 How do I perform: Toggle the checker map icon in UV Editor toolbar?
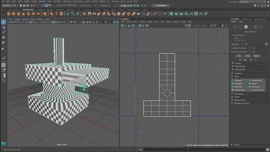(x=189, y=26)
